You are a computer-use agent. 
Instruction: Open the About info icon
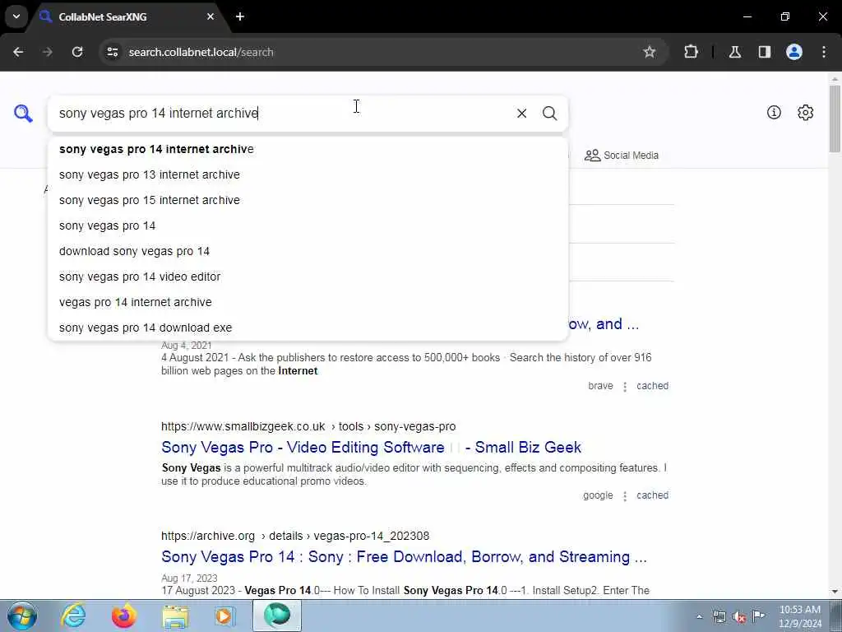point(774,112)
